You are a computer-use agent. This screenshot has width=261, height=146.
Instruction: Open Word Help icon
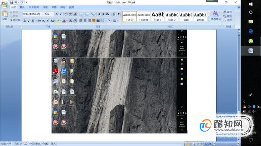pos(239,7)
